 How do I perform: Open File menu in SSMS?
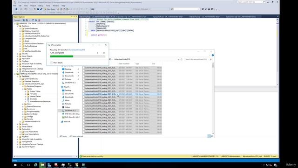pyautogui.click(x=14, y=6)
